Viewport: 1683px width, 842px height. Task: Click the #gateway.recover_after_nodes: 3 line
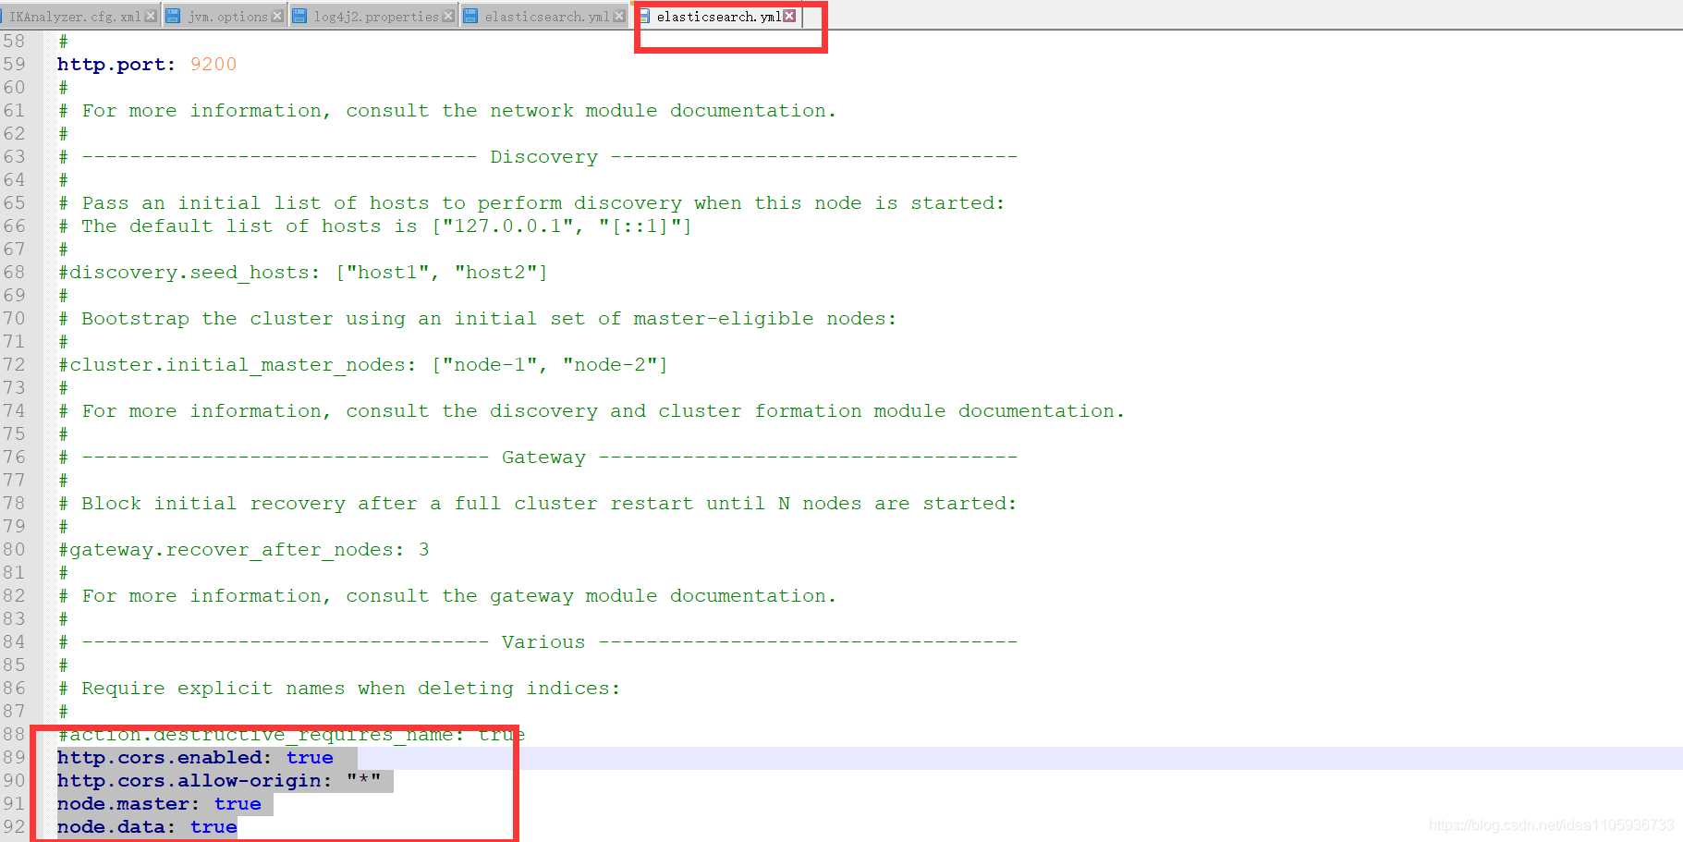(x=244, y=549)
